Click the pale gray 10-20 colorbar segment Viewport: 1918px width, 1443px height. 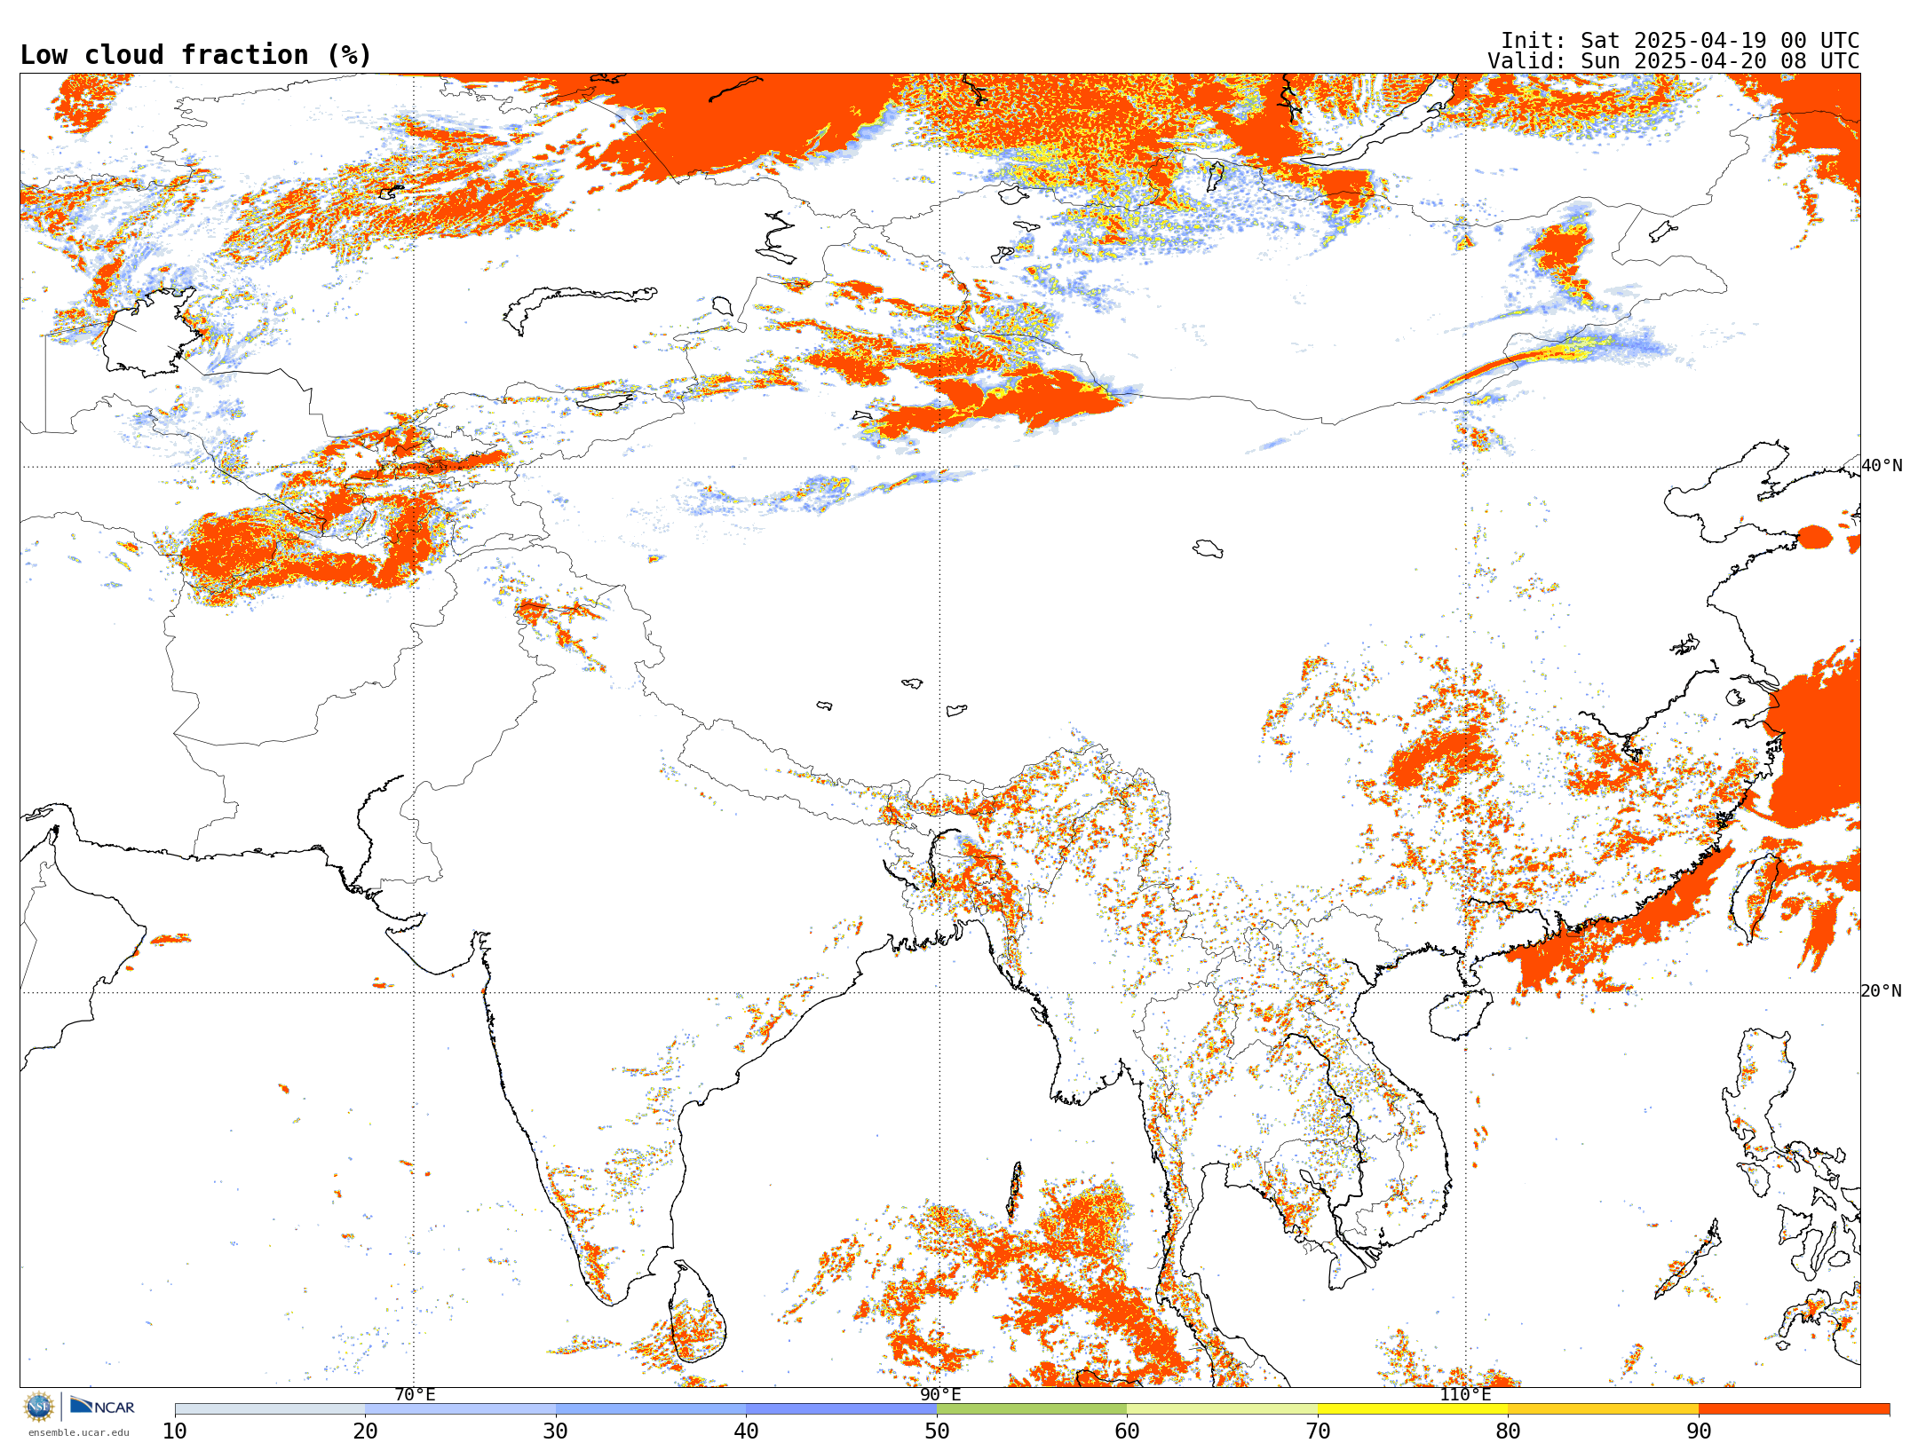click(270, 1409)
